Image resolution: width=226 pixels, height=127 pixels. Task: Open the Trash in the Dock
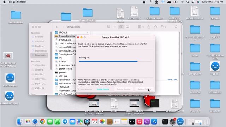click(x=206, y=122)
